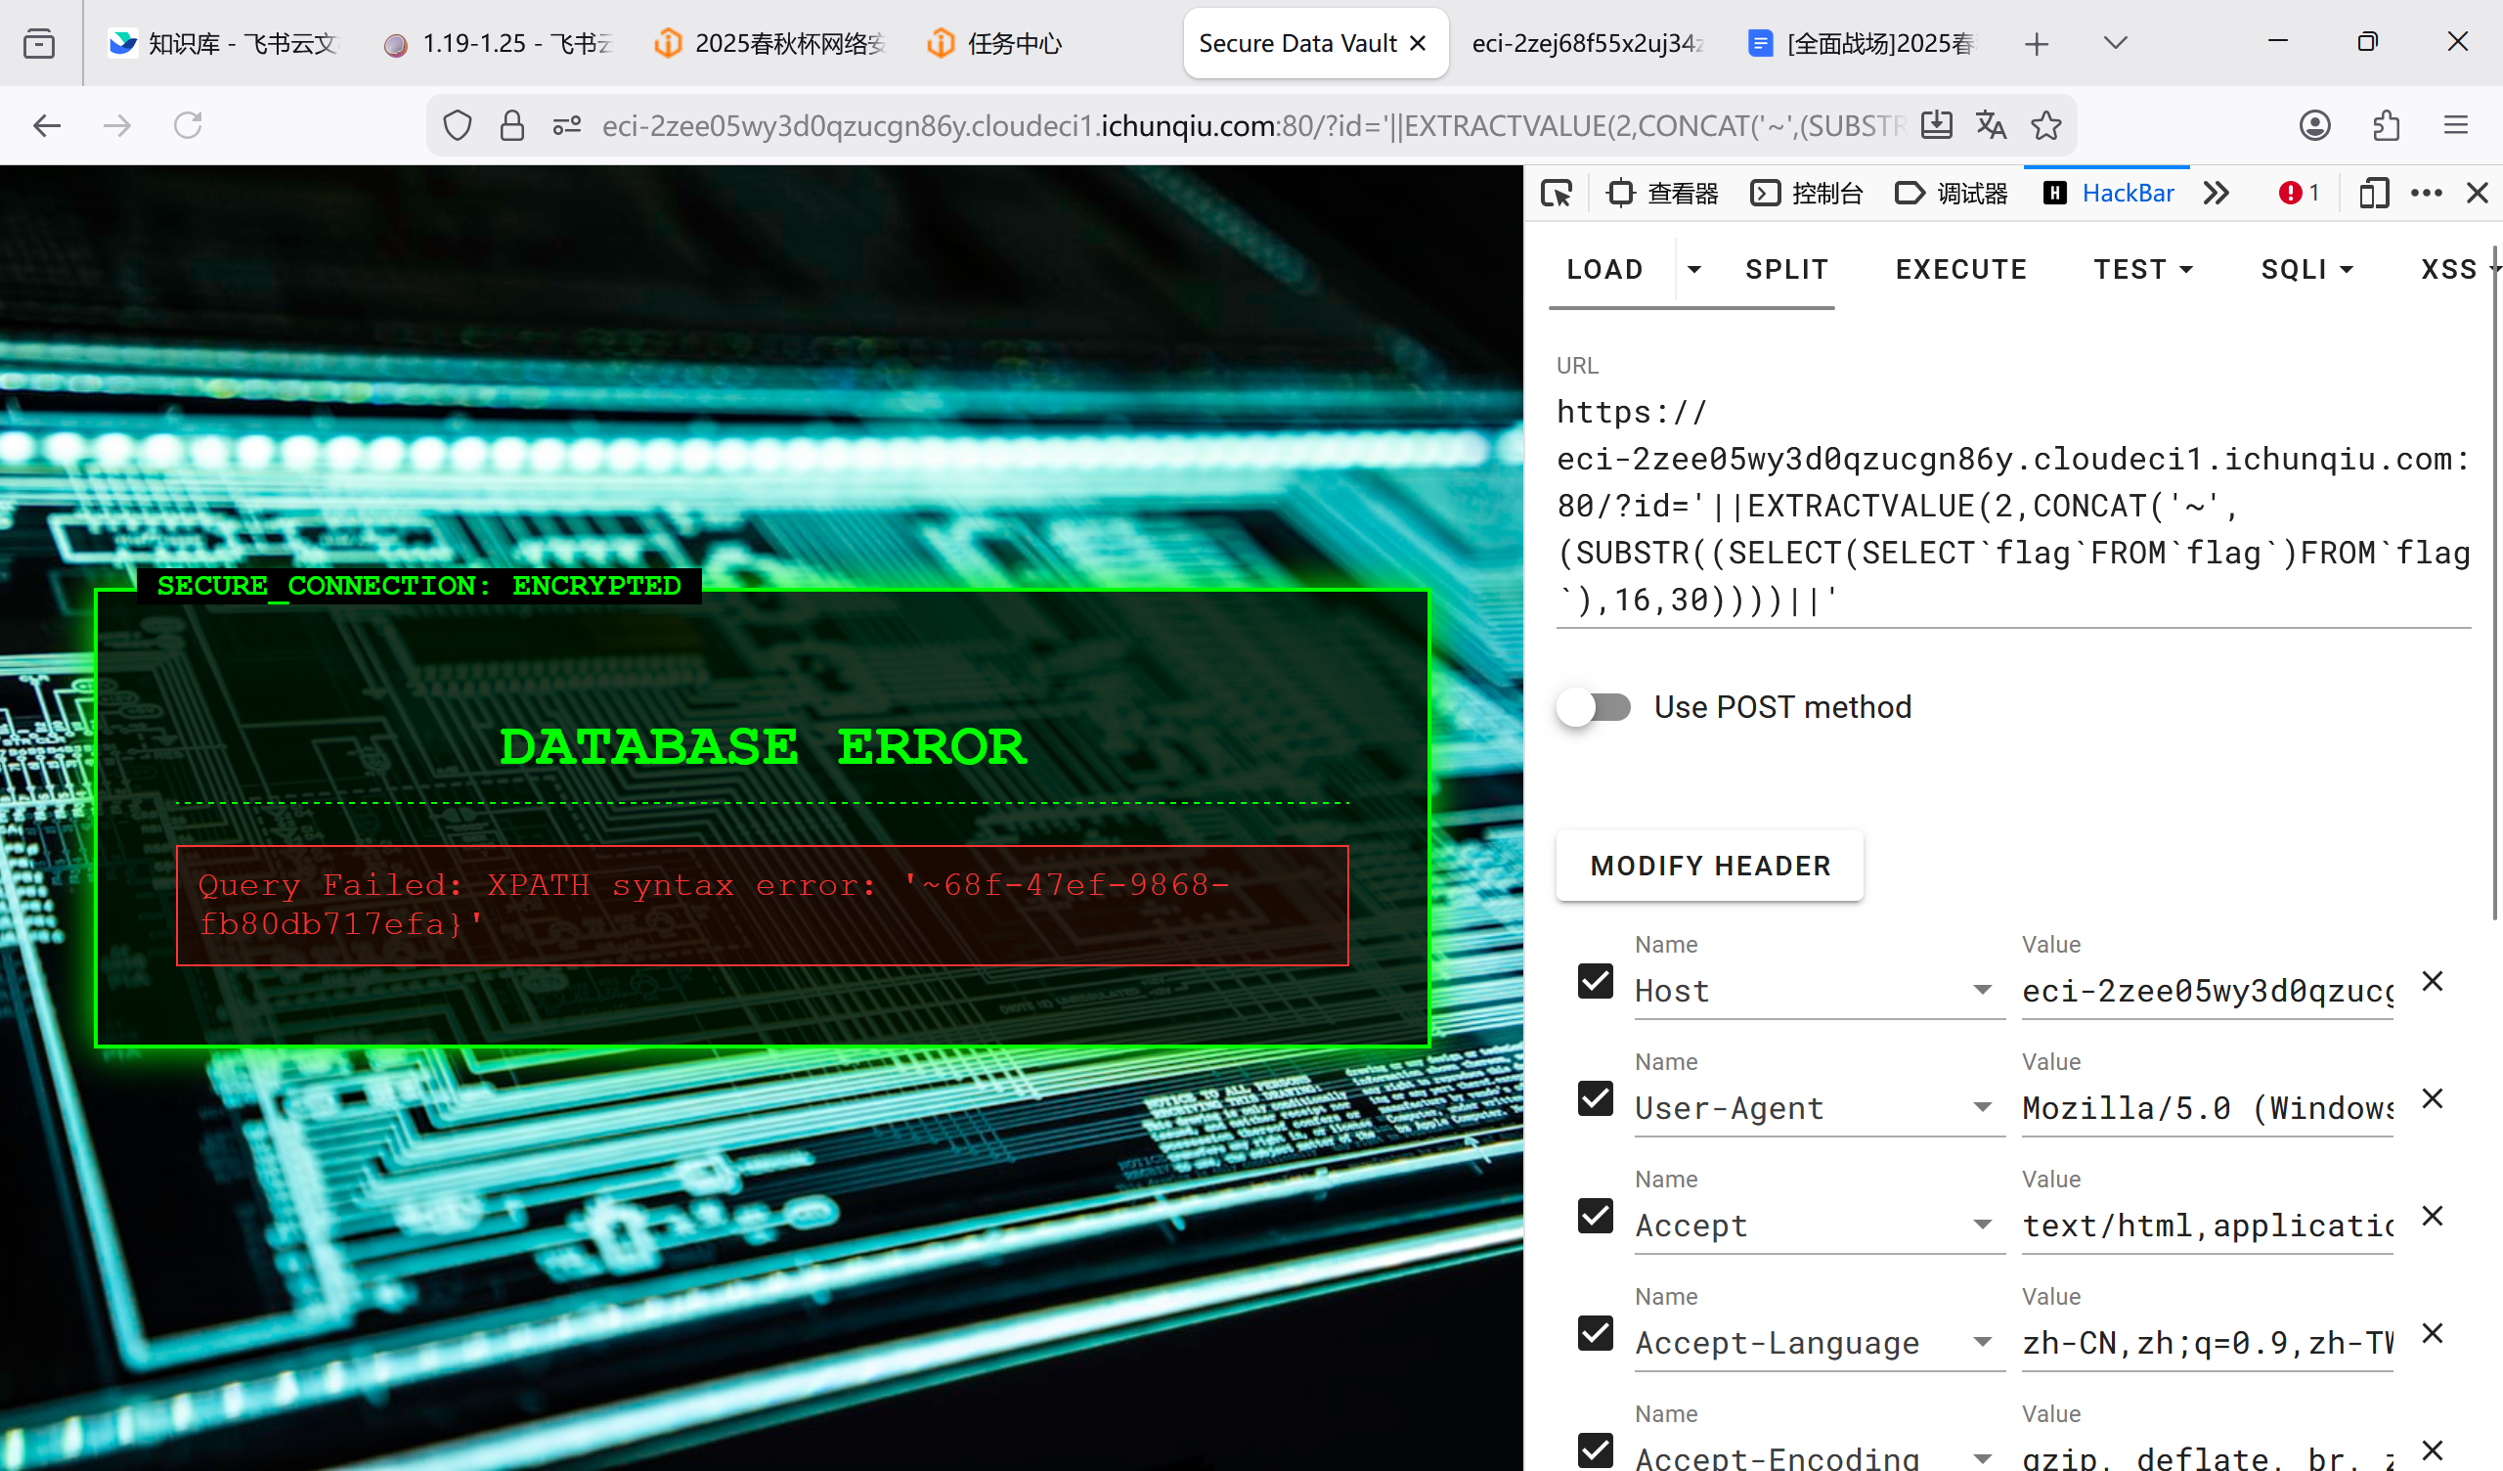This screenshot has height=1471, width=2503.
Task: Open the extensions puzzle icon
Action: click(2386, 125)
